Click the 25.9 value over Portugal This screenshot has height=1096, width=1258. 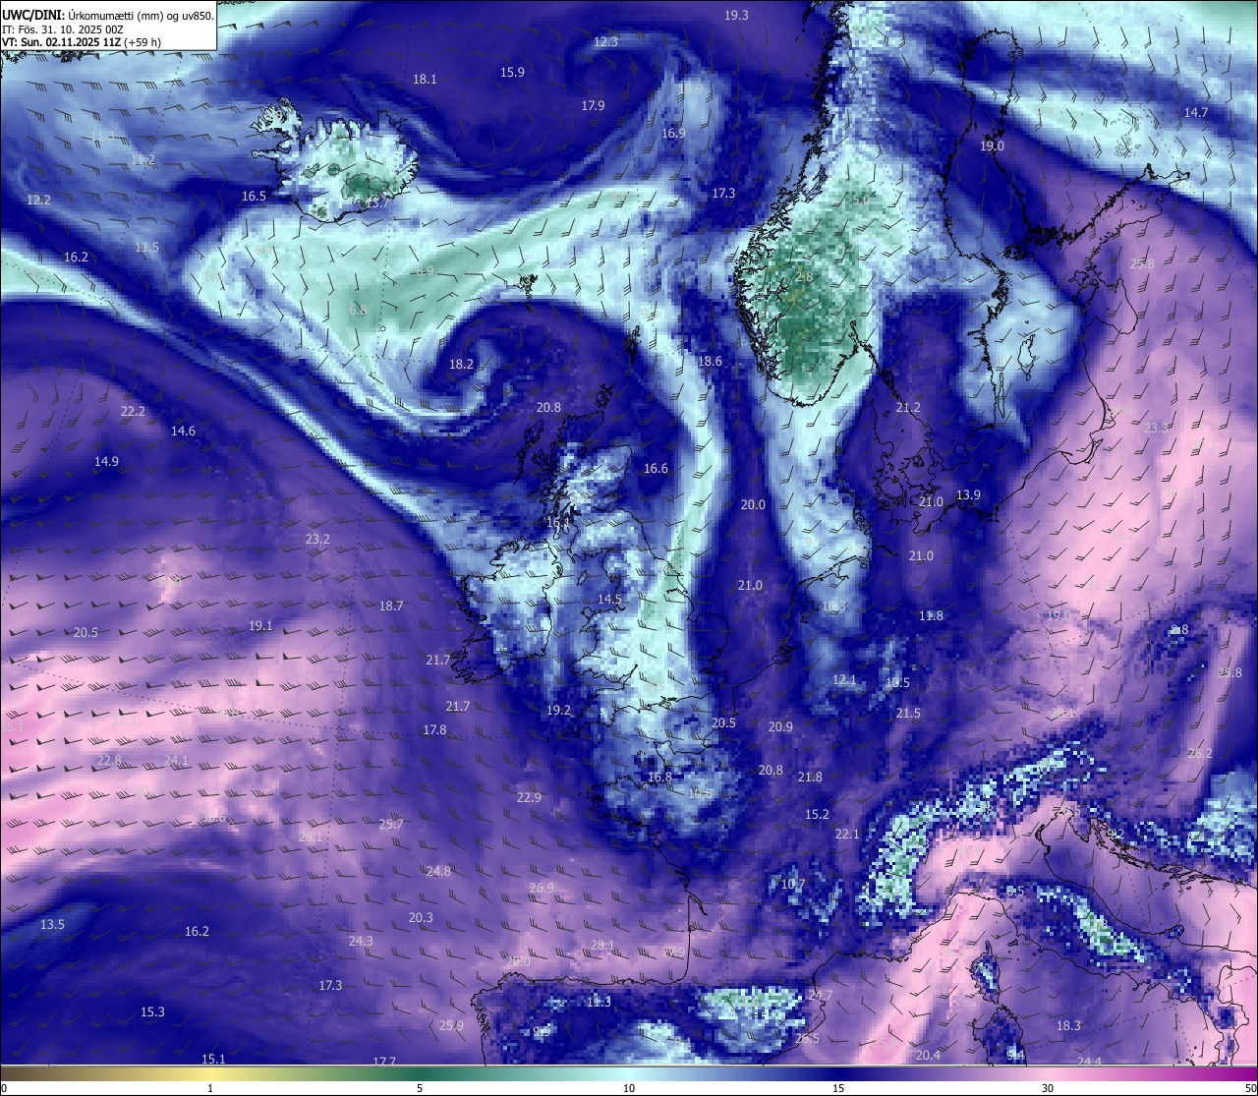[x=451, y=1025]
